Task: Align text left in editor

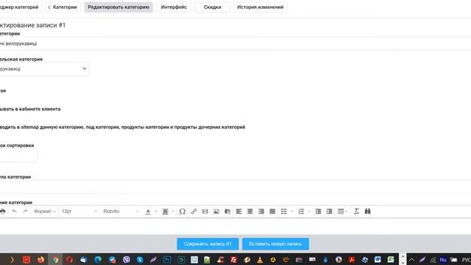Action: (238, 211)
